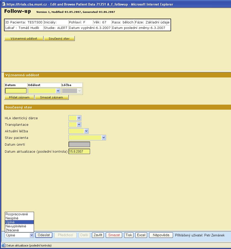
Task: Click the Současný stav section header
Action: [x=117, y=107]
